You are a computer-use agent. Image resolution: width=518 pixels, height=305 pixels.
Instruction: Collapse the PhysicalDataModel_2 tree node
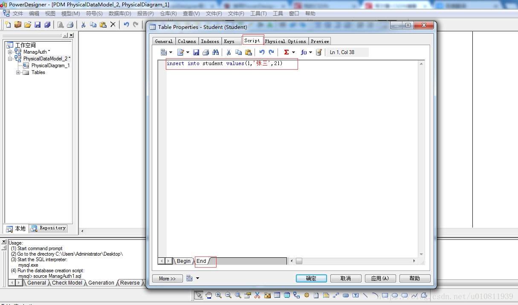click(10, 59)
